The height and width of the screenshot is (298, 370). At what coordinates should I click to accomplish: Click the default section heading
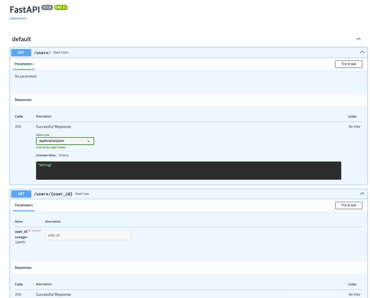coord(22,39)
